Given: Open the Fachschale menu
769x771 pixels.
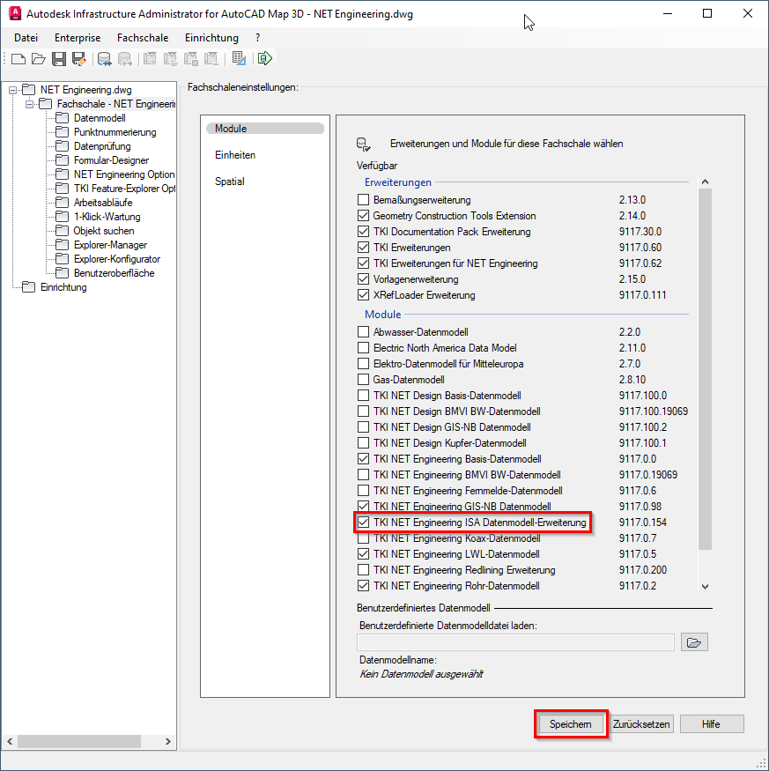Looking at the screenshot, I should [x=143, y=38].
